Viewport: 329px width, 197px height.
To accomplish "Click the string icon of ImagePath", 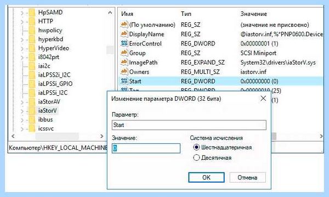I will click(124, 62).
